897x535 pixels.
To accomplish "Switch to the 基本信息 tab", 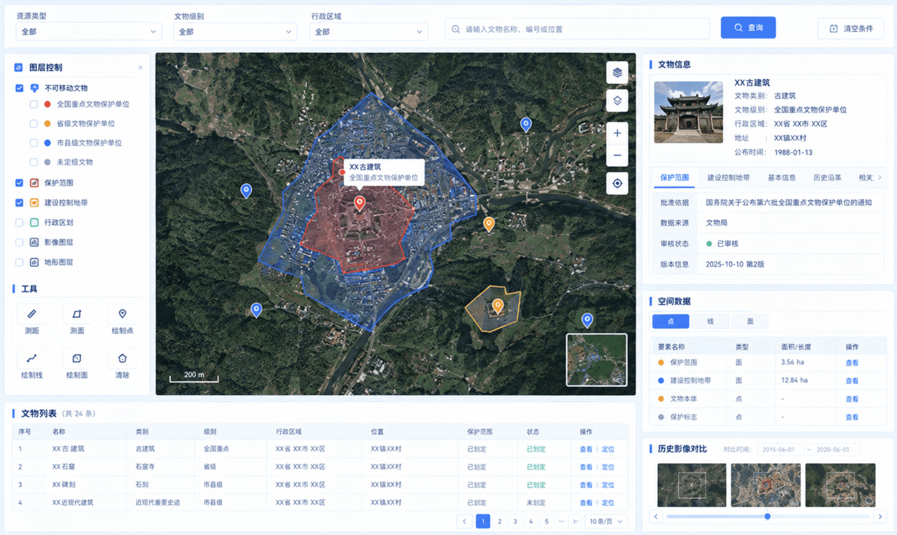I will click(782, 177).
